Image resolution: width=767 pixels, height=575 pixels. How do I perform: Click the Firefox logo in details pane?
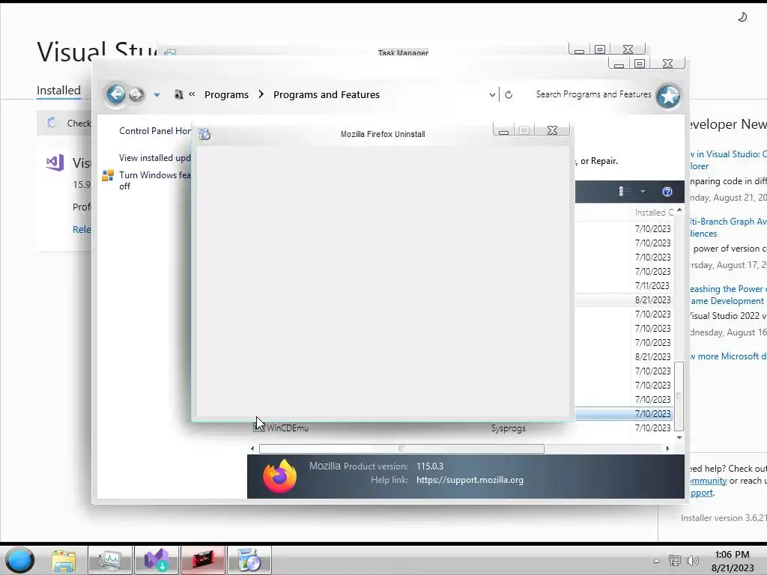pyautogui.click(x=280, y=475)
